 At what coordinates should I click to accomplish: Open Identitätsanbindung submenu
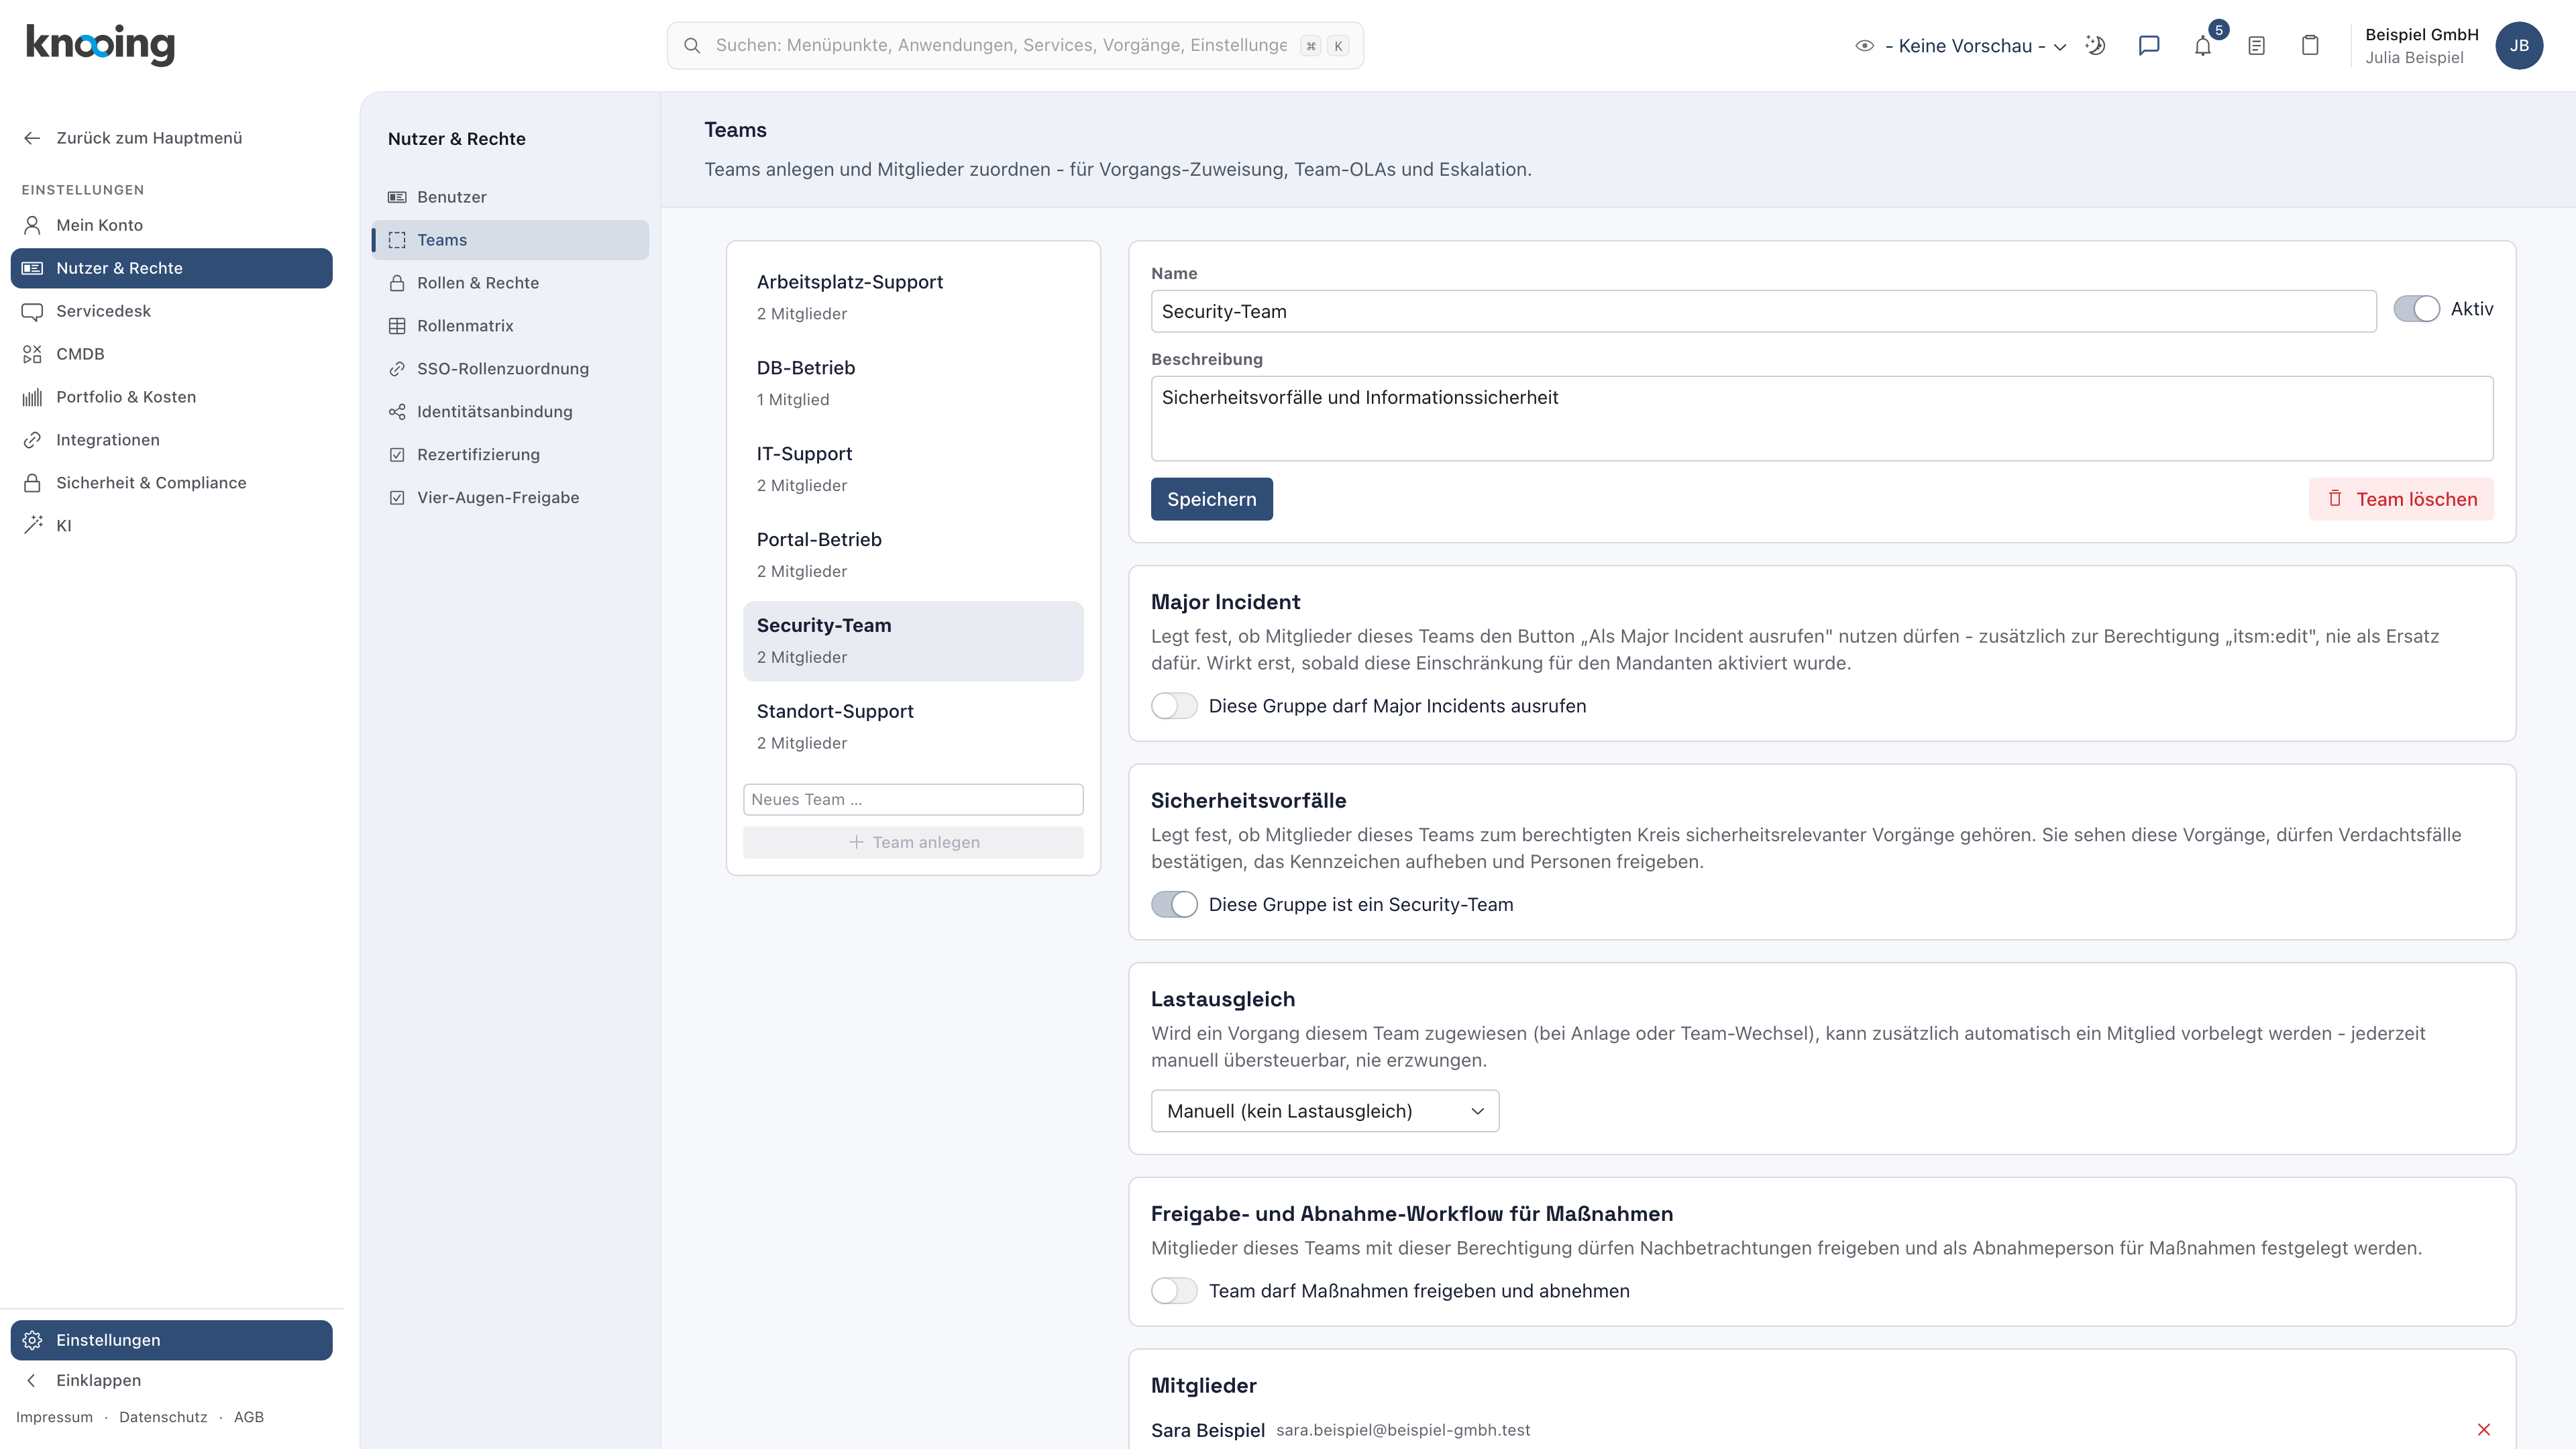coord(510,412)
